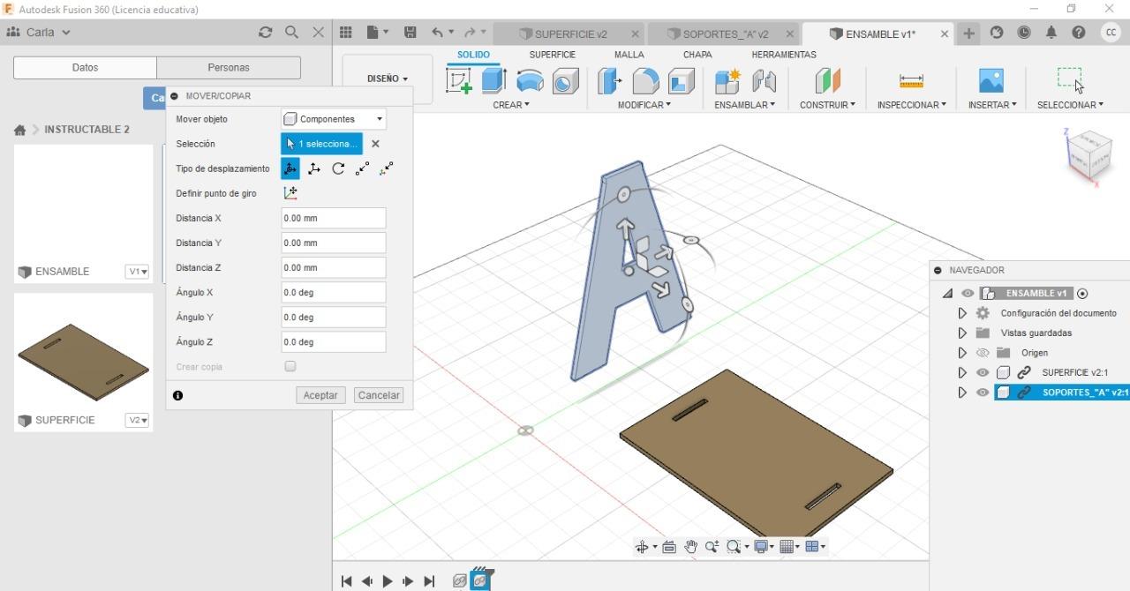
Task: Activate ENSAMBLE v1 radio button
Action: point(1083,294)
